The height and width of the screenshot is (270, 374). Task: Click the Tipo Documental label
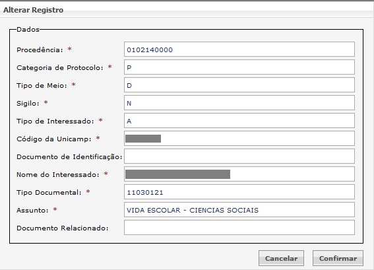click(x=49, y=192)
